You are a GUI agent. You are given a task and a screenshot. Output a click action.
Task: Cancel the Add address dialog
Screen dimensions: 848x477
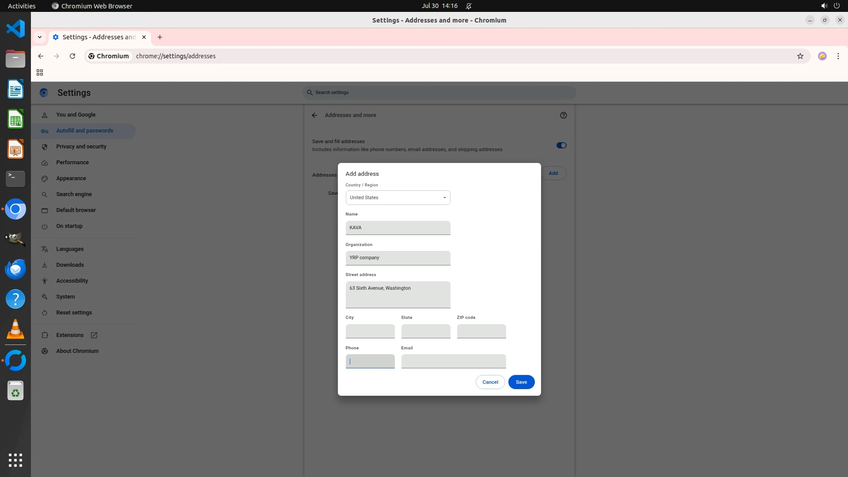click(490, 382)
